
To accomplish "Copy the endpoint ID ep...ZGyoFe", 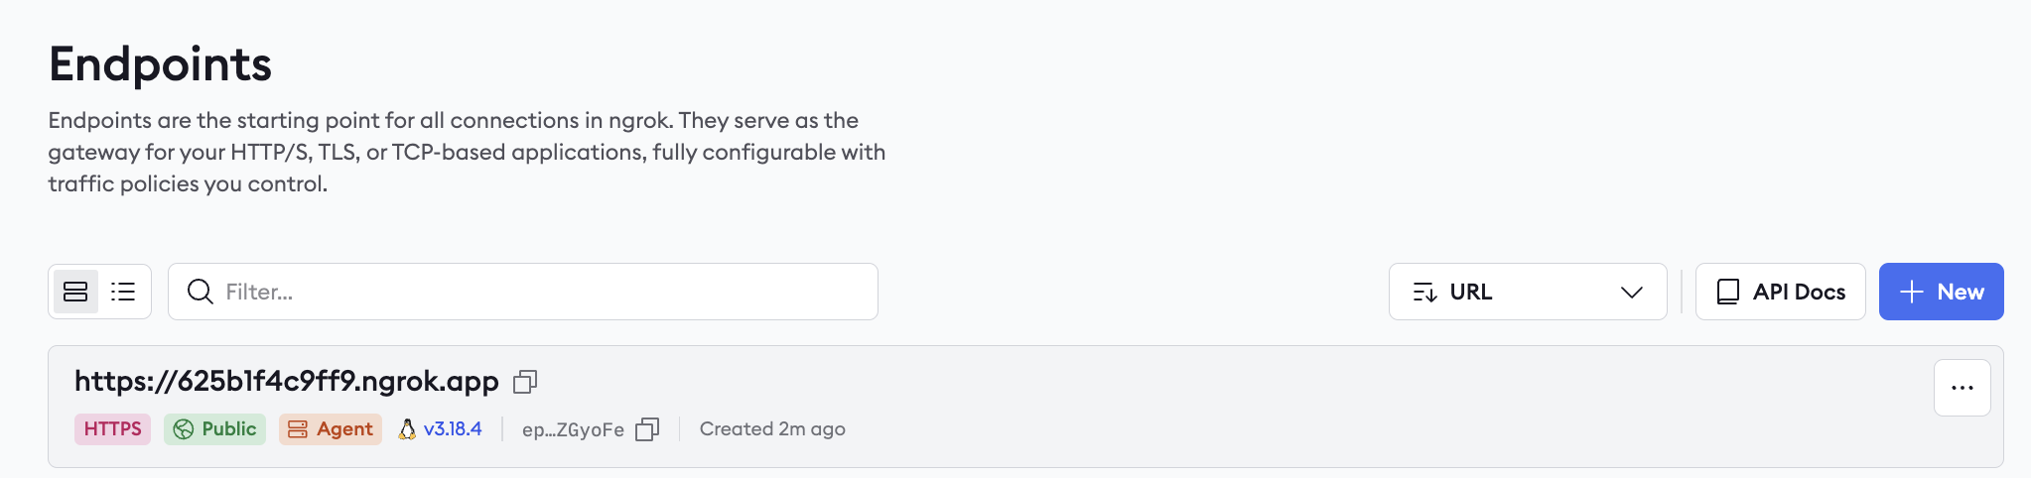I will point(647,429).
